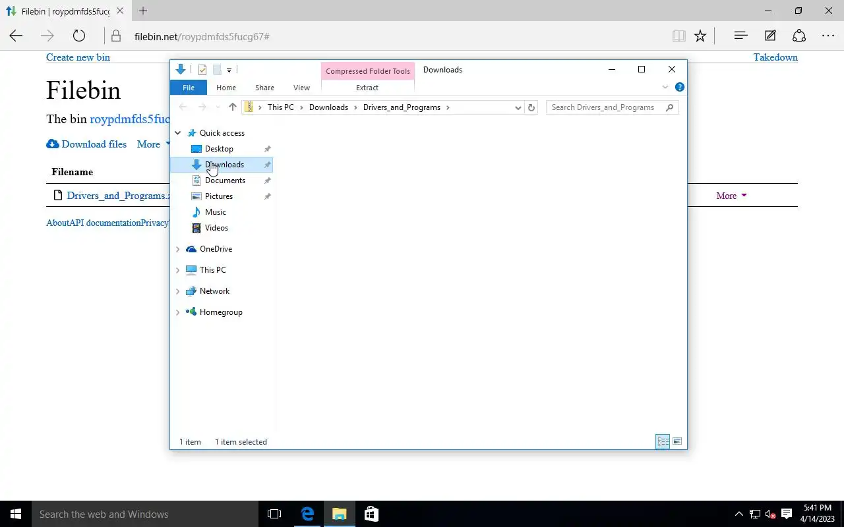Viewport: 844px width, 527px height.
Task: Open the File tab in Explorer
Action: click(189, 88)
